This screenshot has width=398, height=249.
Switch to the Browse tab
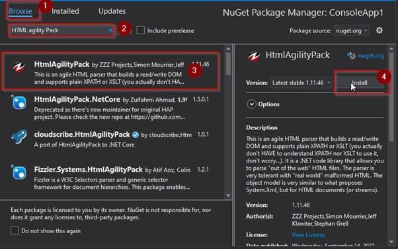click(20, 11)
